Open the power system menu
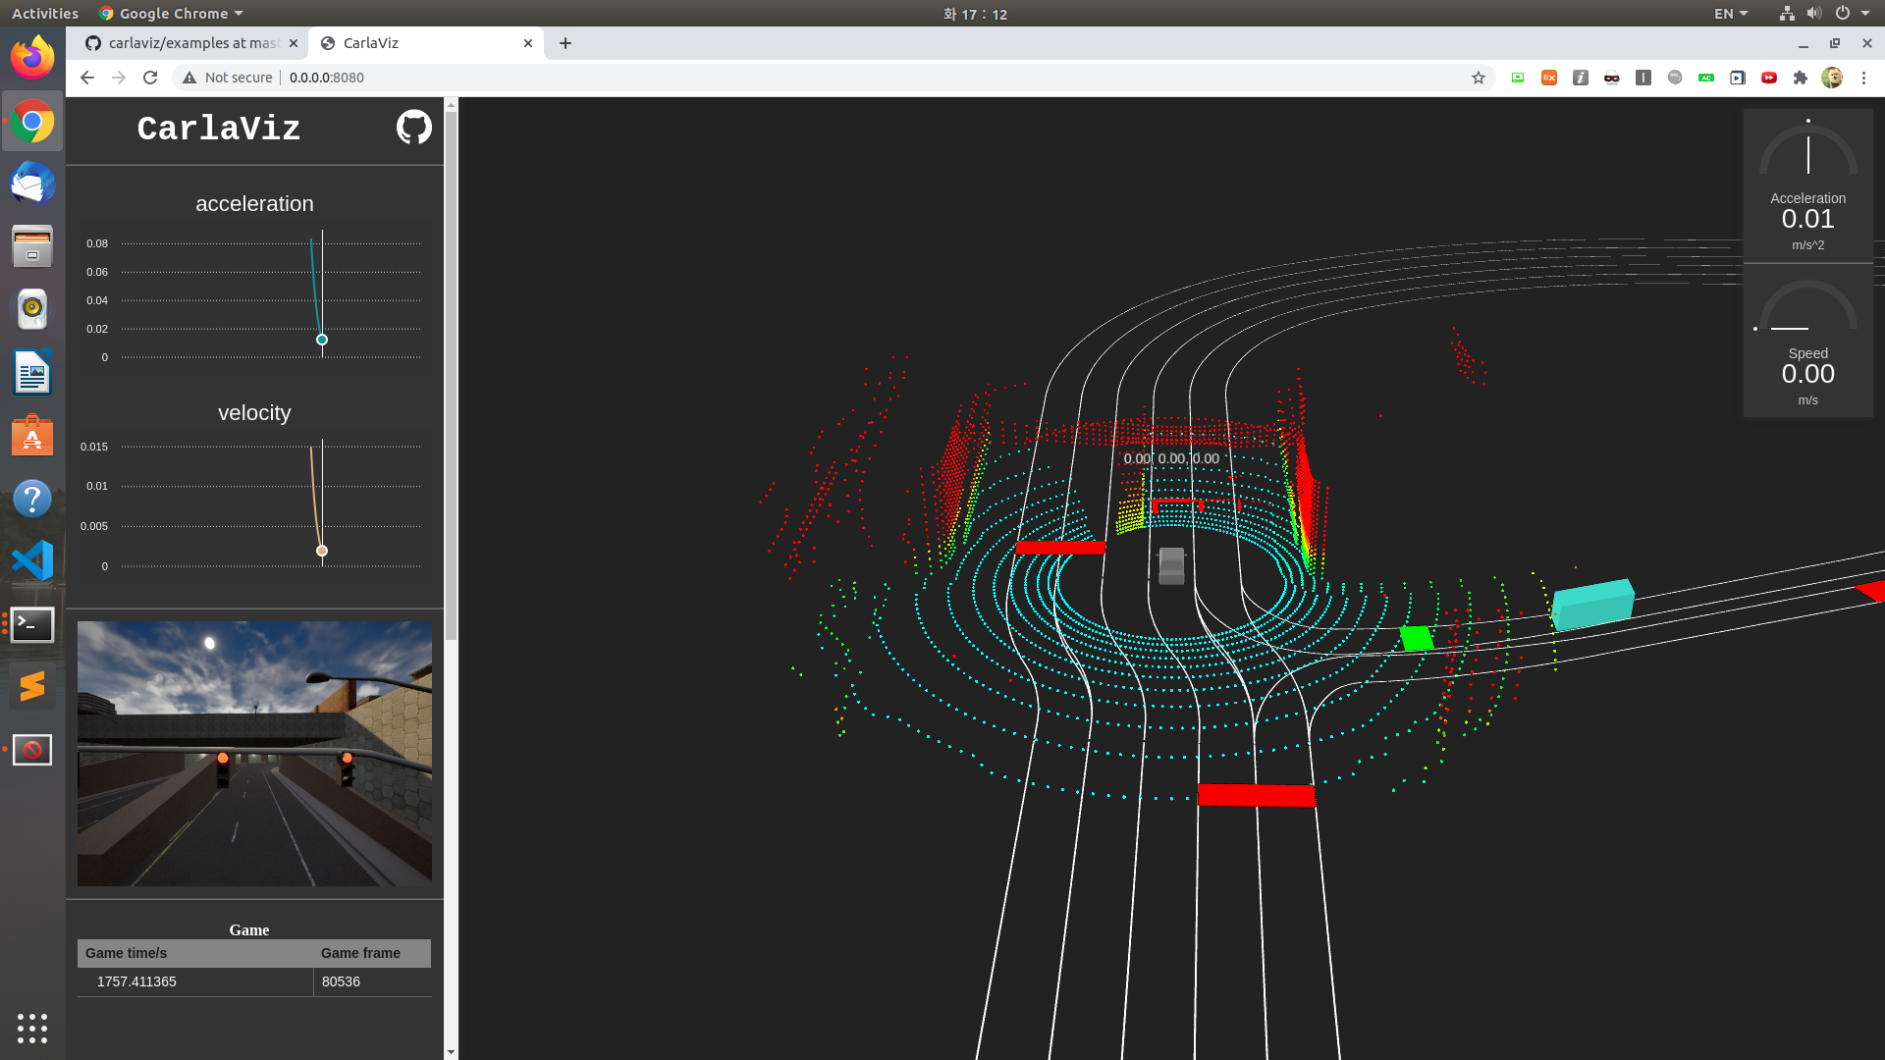The height and width of the screenshot is (1060, 1885). [1852, 14]
